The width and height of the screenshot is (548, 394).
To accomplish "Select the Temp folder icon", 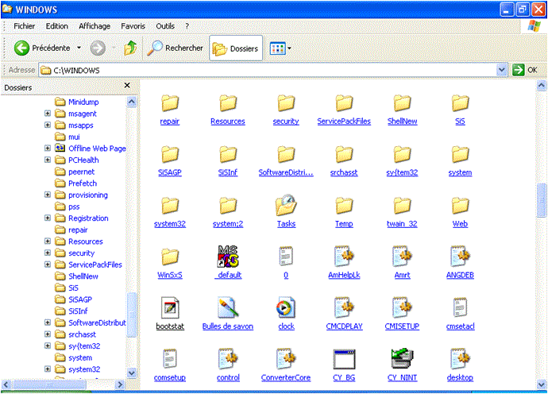I will 344,206.
